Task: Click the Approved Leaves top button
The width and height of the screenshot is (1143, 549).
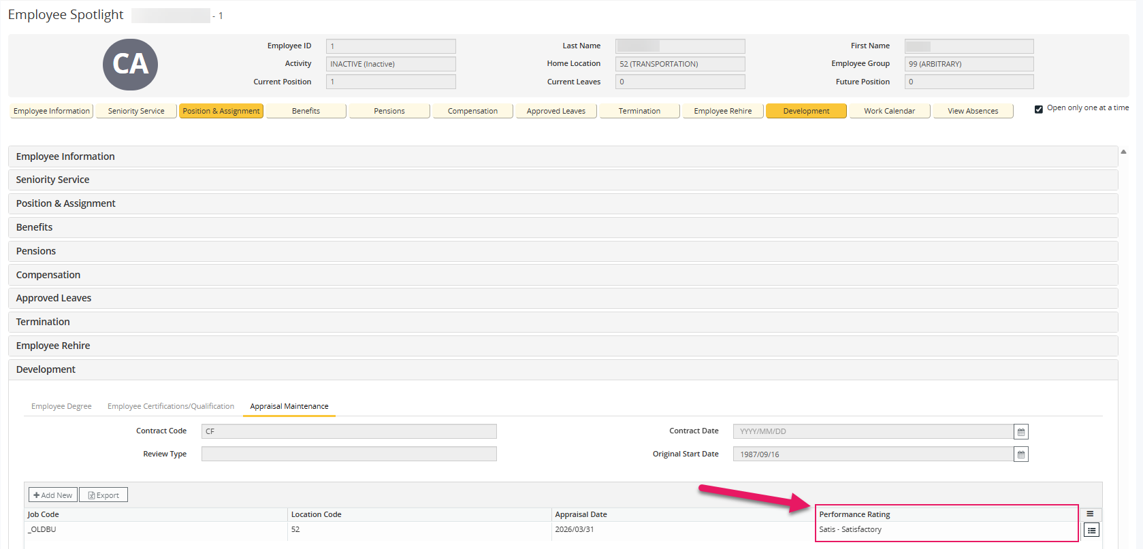Action: pos(556,111)
